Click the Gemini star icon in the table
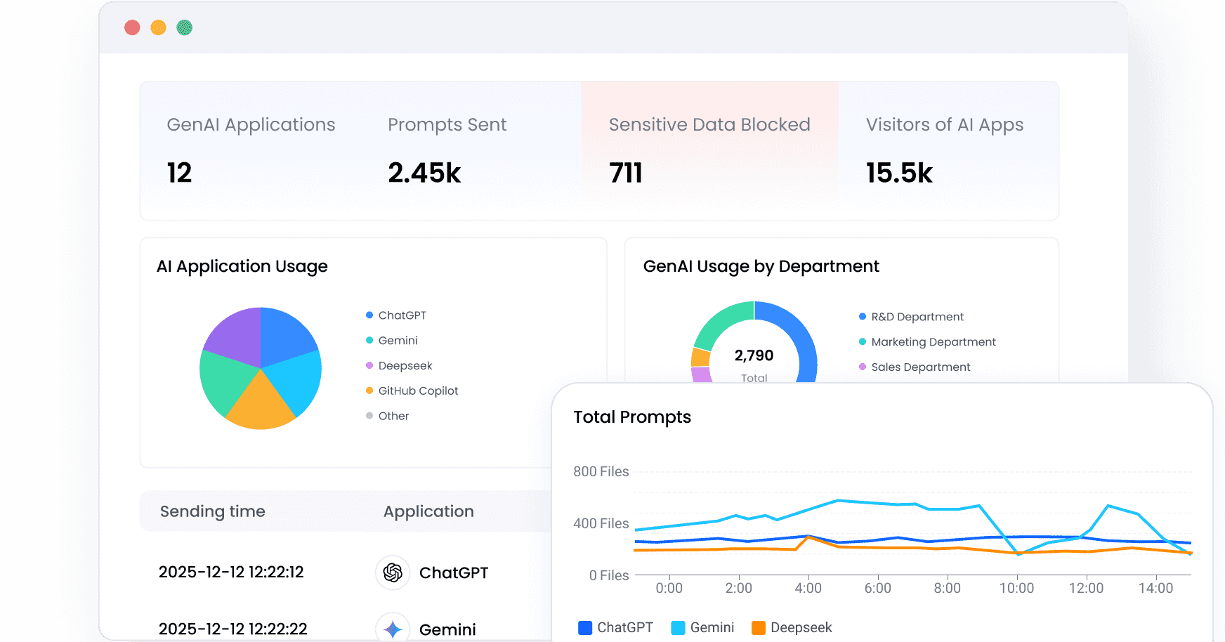The height and width of the screenshot is (642, 1225). (393, 629)
